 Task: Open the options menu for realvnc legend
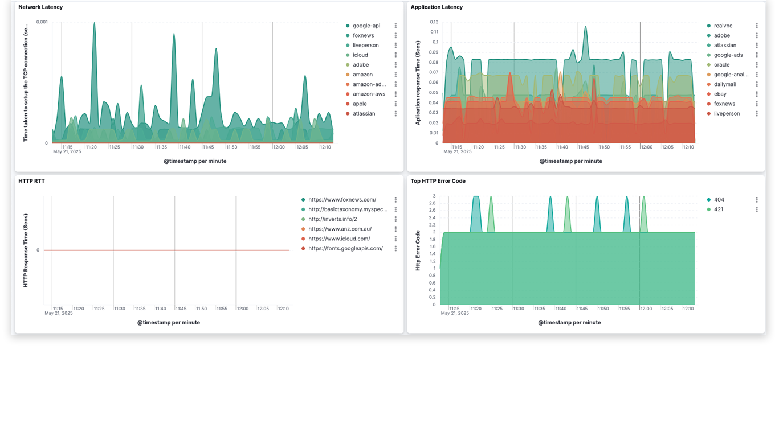757,26
